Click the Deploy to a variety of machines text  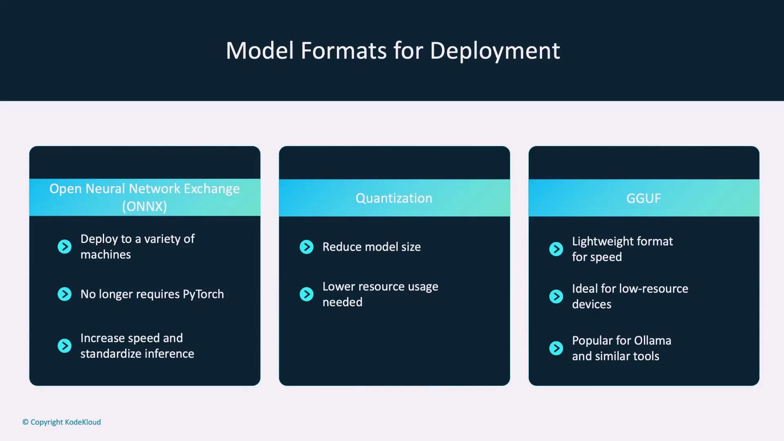pyautogui.click(x=137, y=247)
